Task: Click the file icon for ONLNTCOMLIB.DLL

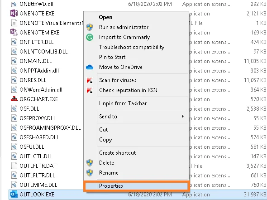Action: click(x=14, y=52)
